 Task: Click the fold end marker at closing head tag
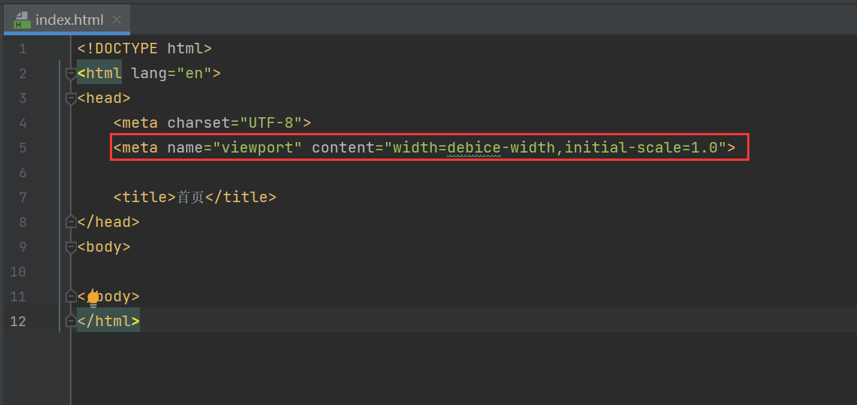point(71,222)
